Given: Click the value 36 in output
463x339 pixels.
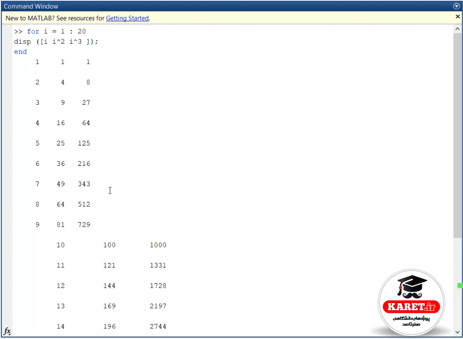Looking at the screenshot, I should tap(61, 163).
